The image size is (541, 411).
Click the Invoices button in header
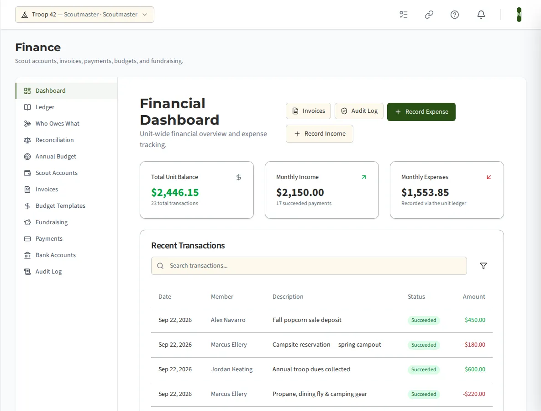[x=308, y=111]
